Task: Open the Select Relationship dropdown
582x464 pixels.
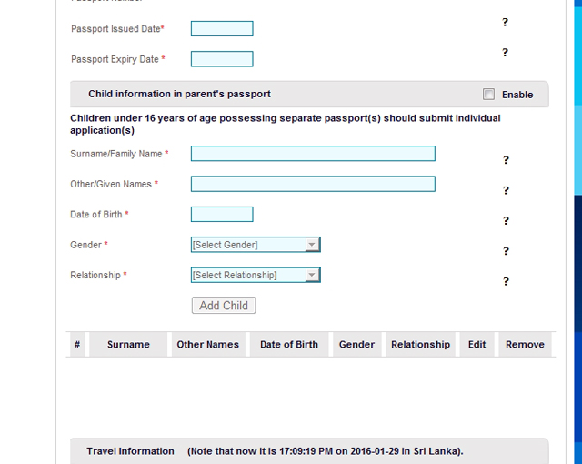Action: (x=256, y=275)
